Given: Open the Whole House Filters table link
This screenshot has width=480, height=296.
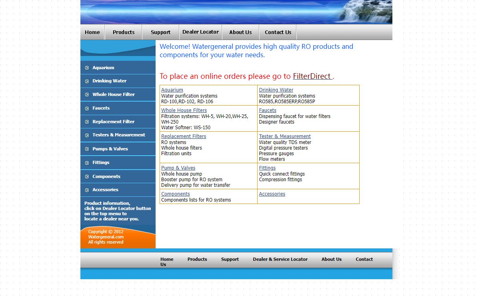Looking at the screenshot, I should (x=184, y=110).
